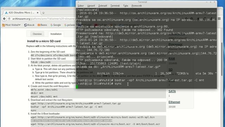Click the wget ArchLinuxARM-armv7-latest.tar.gz command on webpage

coord(76,103)
